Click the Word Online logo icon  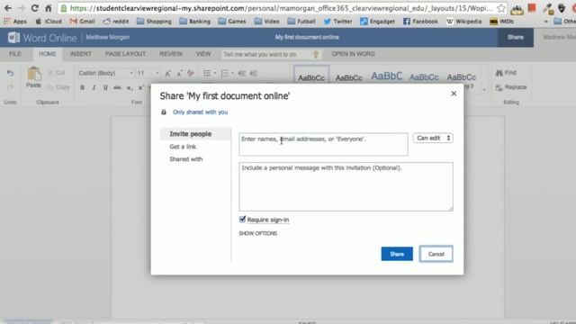13,38
